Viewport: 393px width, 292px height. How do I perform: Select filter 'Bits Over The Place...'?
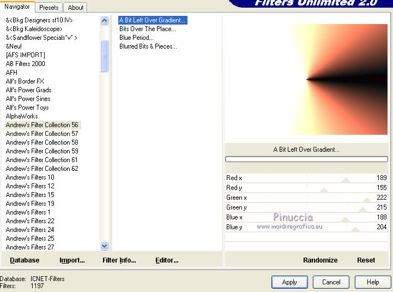coord(147,29)
